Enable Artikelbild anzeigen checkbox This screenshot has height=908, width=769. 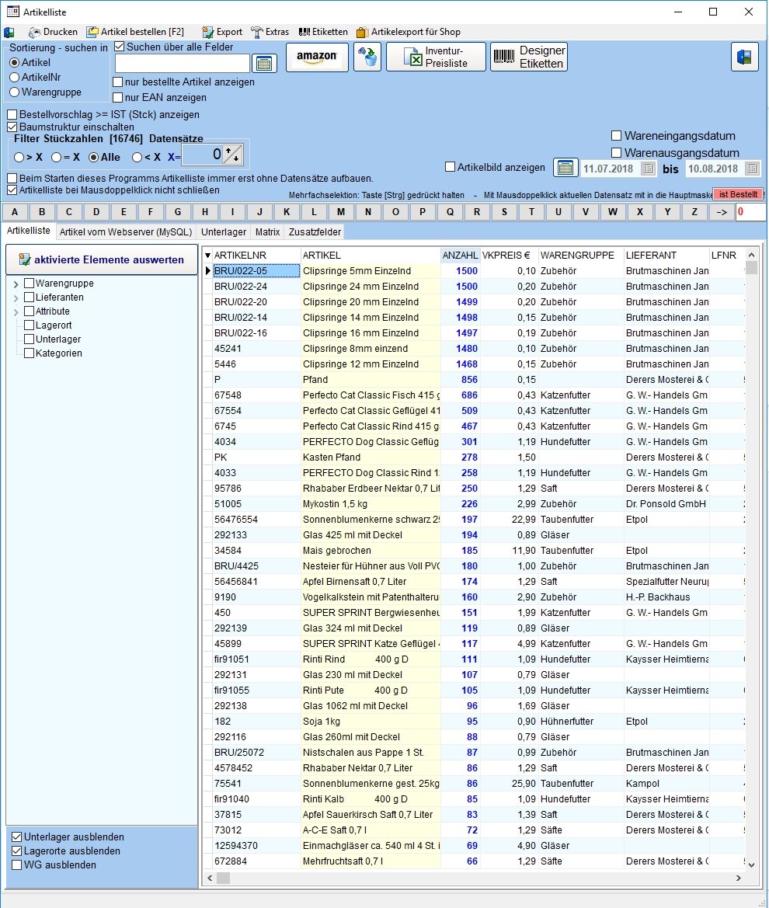450,167
